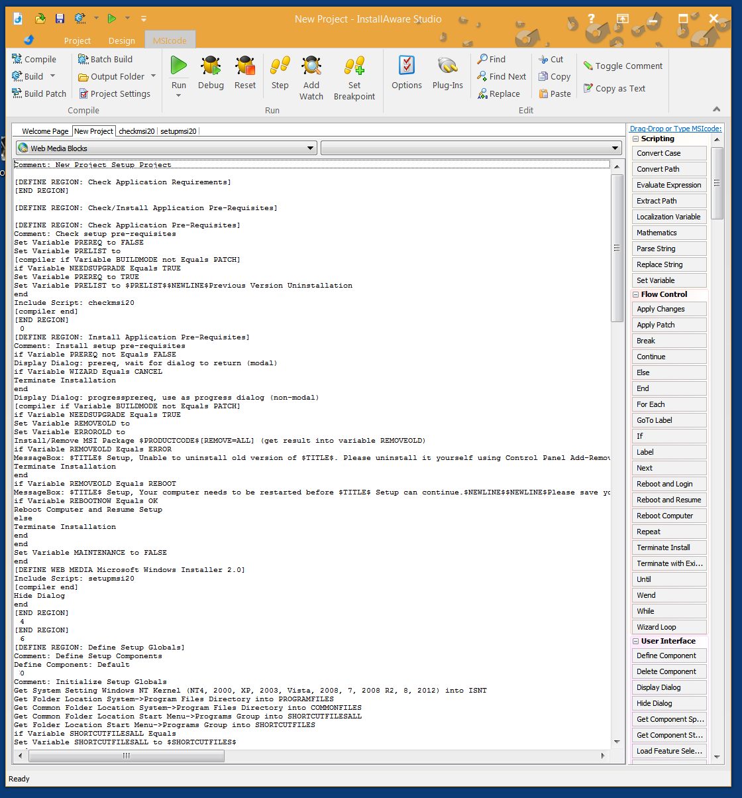This screenshot has height=798, width=742.
Task: Insert the Apply Changes command
Action: tap(669, 309)
